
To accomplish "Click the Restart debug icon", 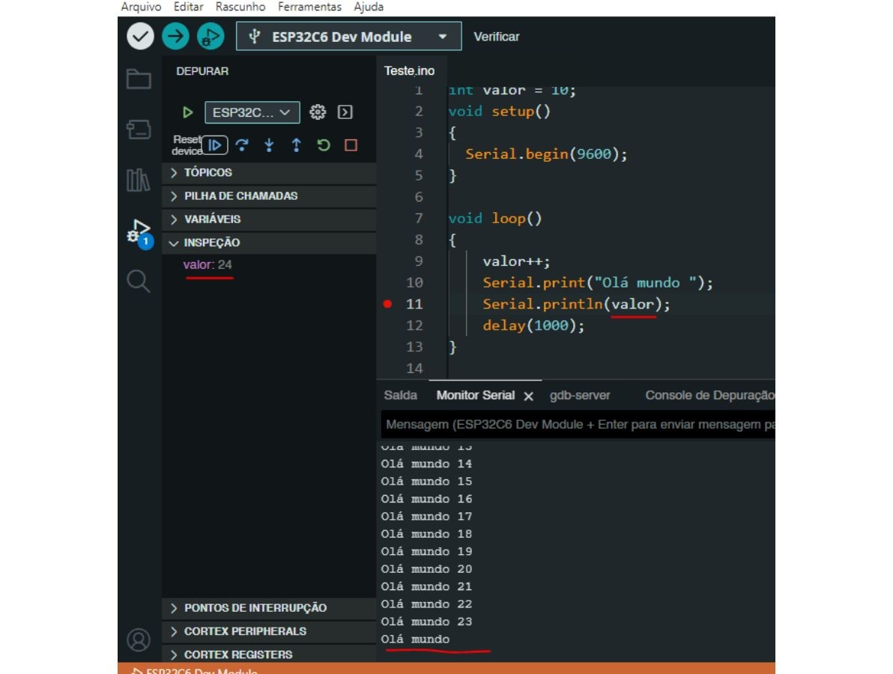I will [324, 145].
